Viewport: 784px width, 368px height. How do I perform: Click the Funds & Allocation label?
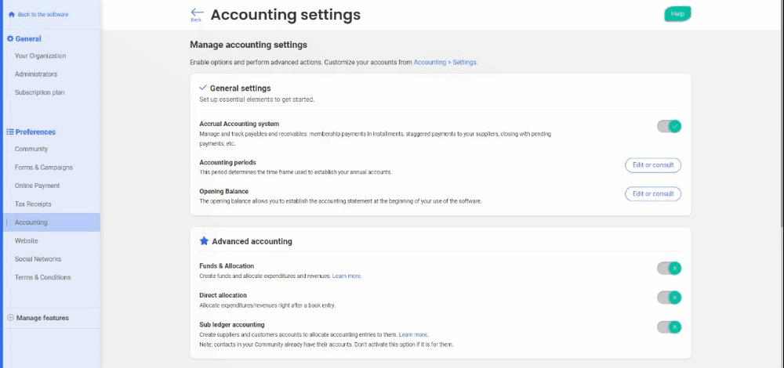point(227,266)
